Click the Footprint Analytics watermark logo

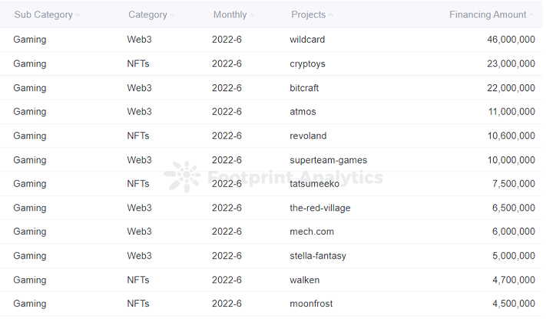[x=183, y=176]
